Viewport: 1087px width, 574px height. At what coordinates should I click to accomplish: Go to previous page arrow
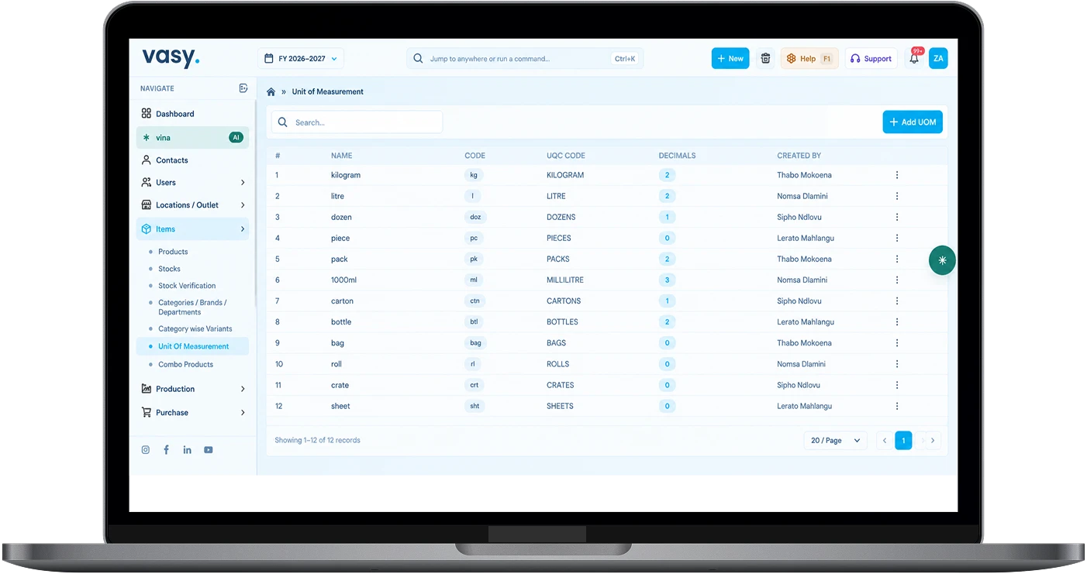[885, 441]
